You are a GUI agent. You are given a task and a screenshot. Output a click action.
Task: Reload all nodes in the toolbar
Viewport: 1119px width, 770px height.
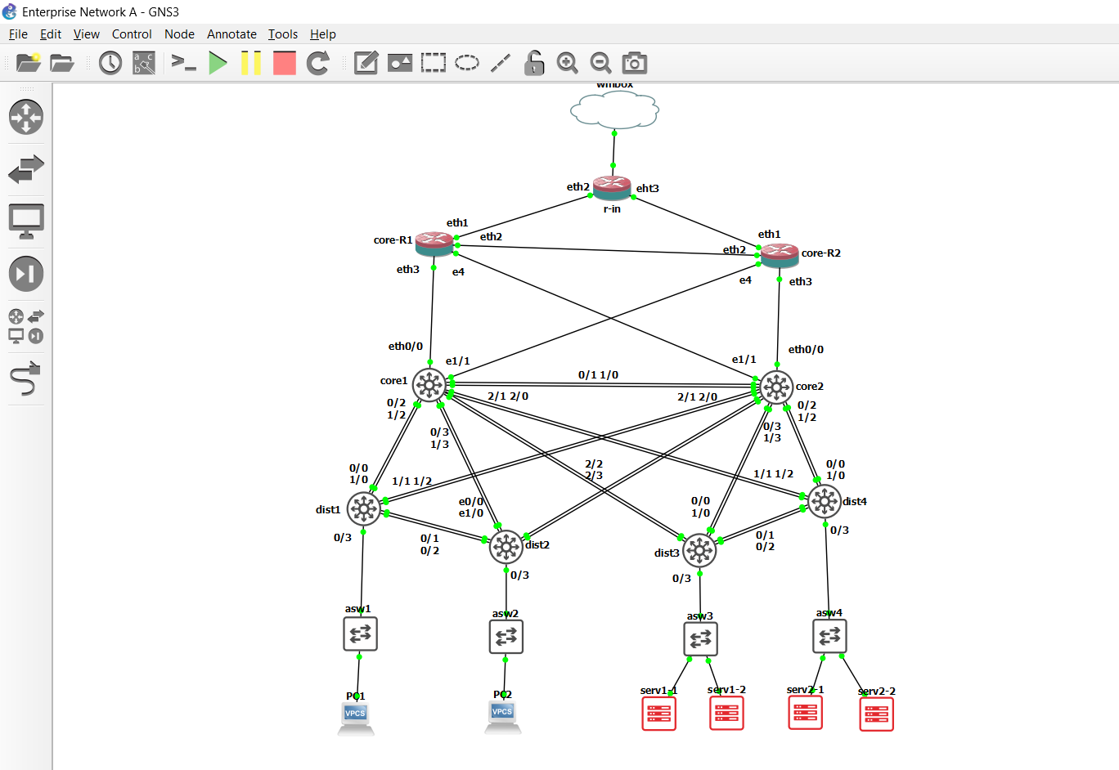tap(317, 63)
